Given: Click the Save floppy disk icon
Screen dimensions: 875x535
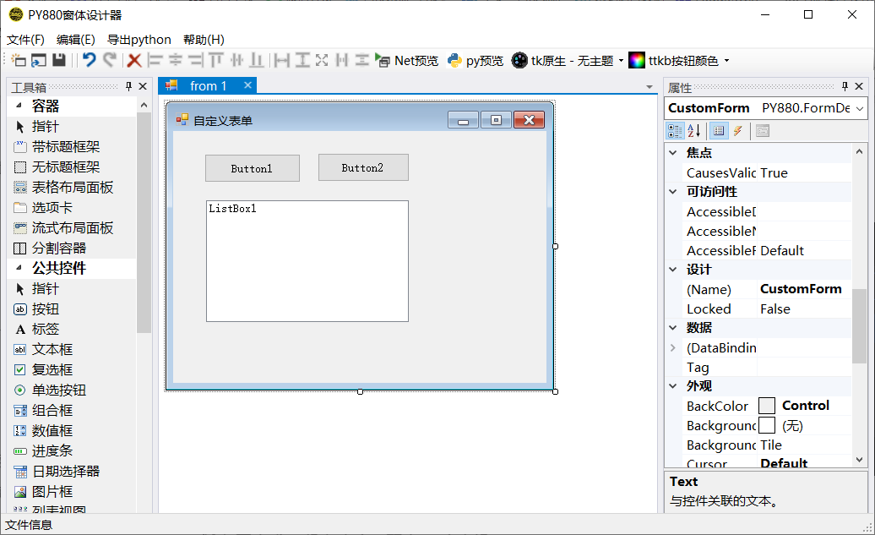Looking at the screenshot, I should pyautogui.click(x=59, y=60).
